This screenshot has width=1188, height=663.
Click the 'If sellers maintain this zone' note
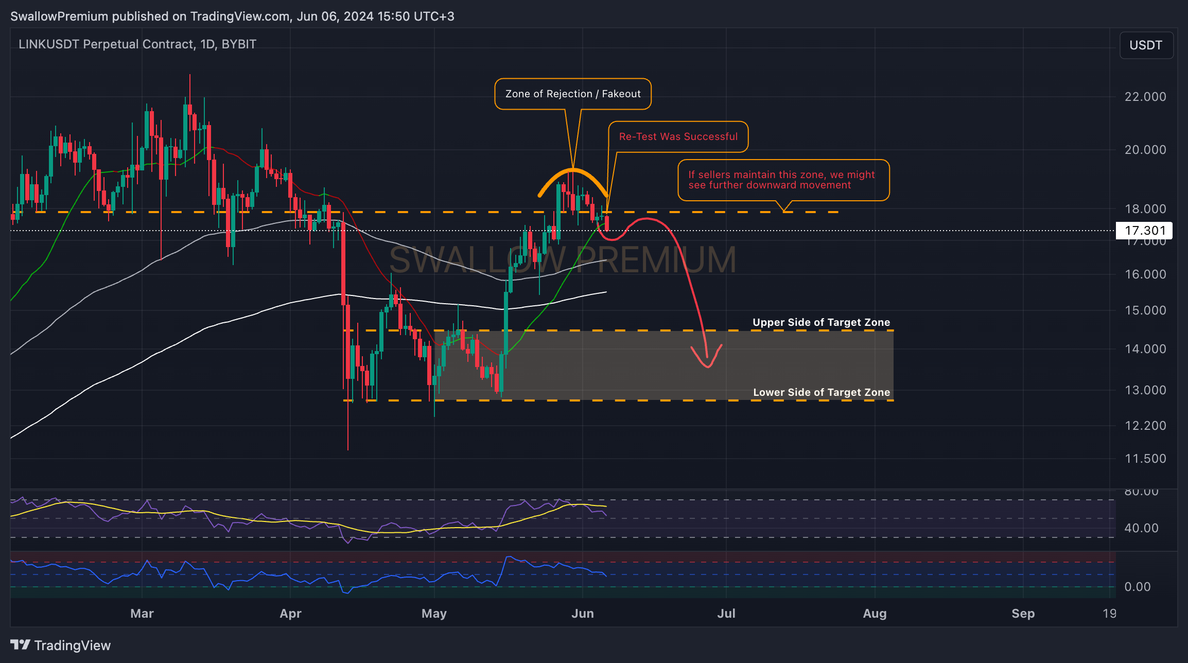coord(783,180)
